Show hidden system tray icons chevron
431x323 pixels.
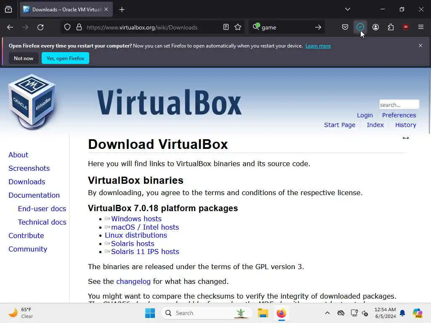[x=327, y=313]
